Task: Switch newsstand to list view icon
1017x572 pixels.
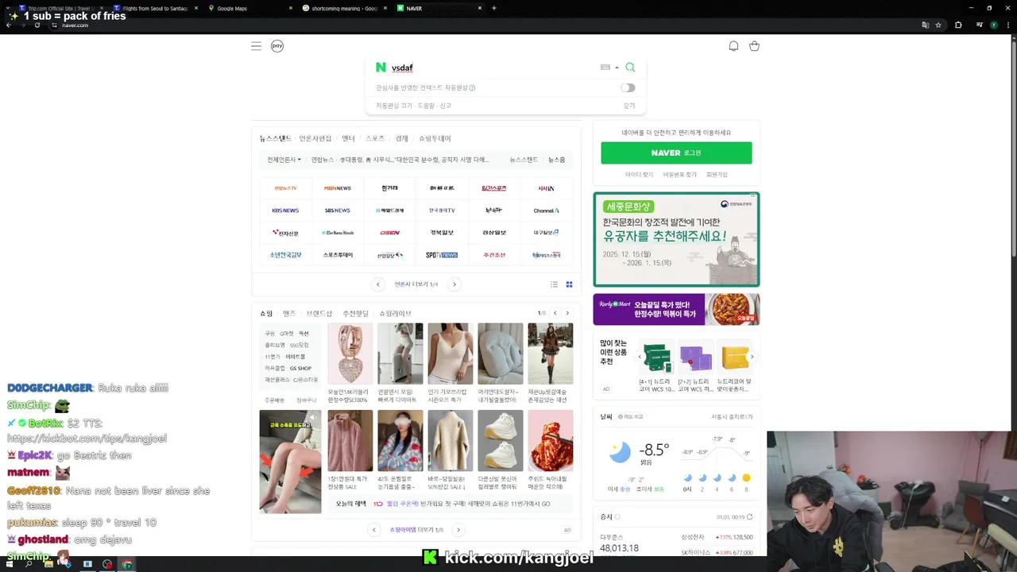Action: tap(555, 284)
